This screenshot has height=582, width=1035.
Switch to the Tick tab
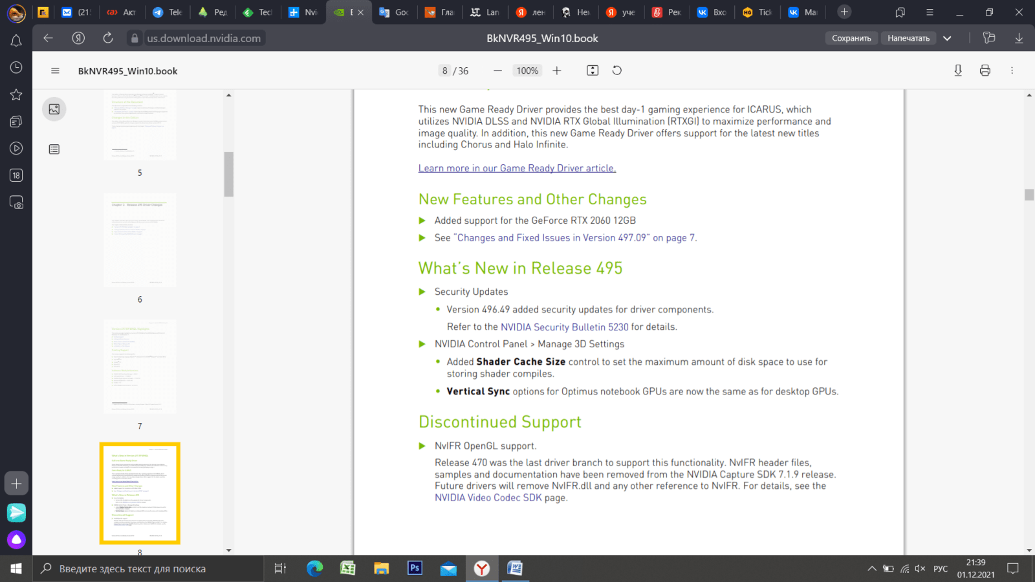(757, 12)
